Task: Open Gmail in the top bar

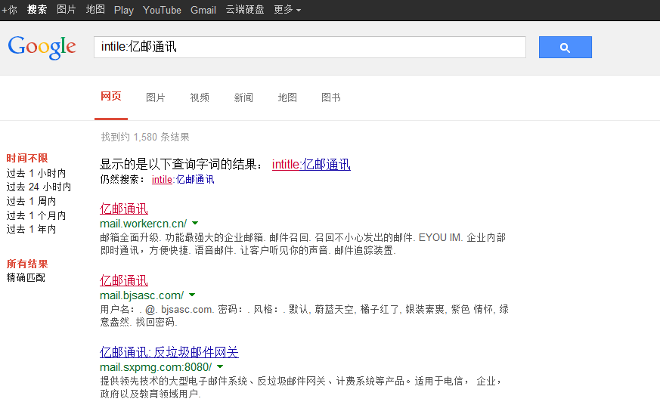Action: (x=203, y=10)
